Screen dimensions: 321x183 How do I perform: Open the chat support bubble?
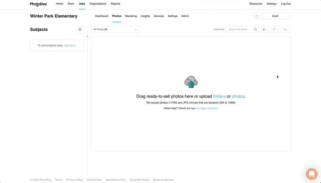(311, 174)
